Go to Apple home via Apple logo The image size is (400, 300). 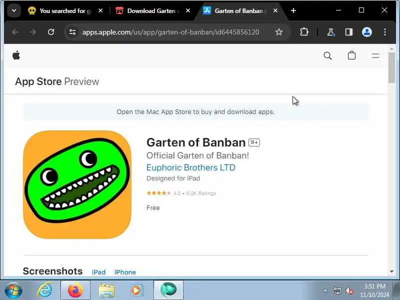pos(16,55)
